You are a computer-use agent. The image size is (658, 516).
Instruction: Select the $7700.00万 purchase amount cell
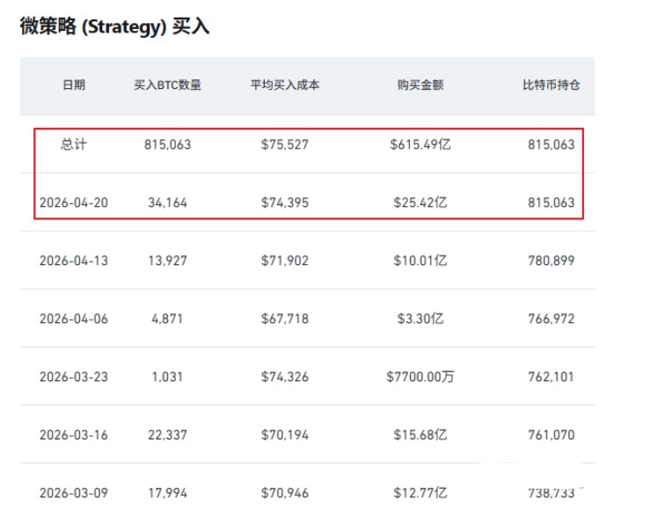pyautogui.click(x=420, y=377)
